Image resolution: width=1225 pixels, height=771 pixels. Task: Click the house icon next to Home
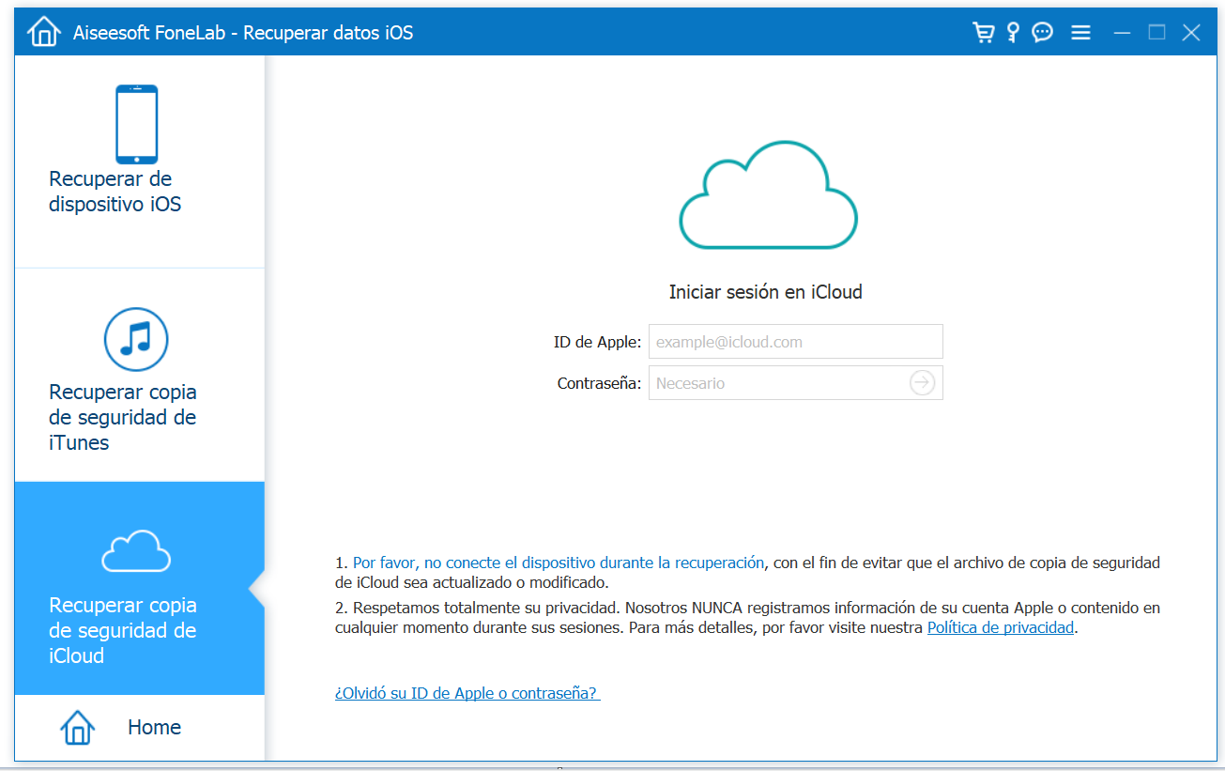pyautogui.click(x=77, y=727)
